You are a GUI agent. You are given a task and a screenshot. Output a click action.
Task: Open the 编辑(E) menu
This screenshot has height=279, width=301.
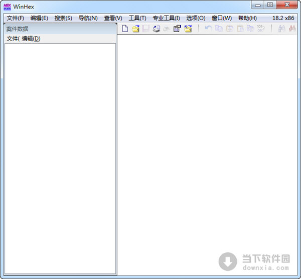(39, 18)
